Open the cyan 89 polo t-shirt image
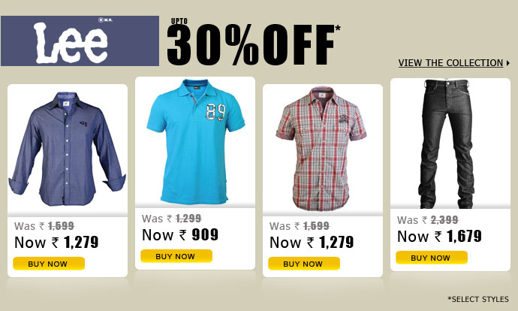 [x=196, y=141]
